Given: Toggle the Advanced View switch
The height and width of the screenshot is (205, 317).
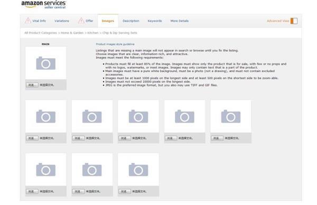Looking at the screenshot, I should pos(294,21).
